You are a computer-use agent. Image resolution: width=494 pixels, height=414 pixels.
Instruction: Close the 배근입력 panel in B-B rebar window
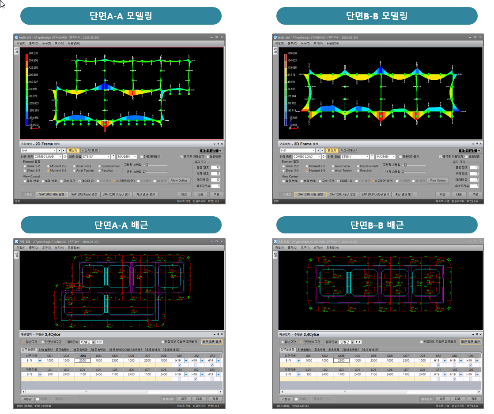480,334
